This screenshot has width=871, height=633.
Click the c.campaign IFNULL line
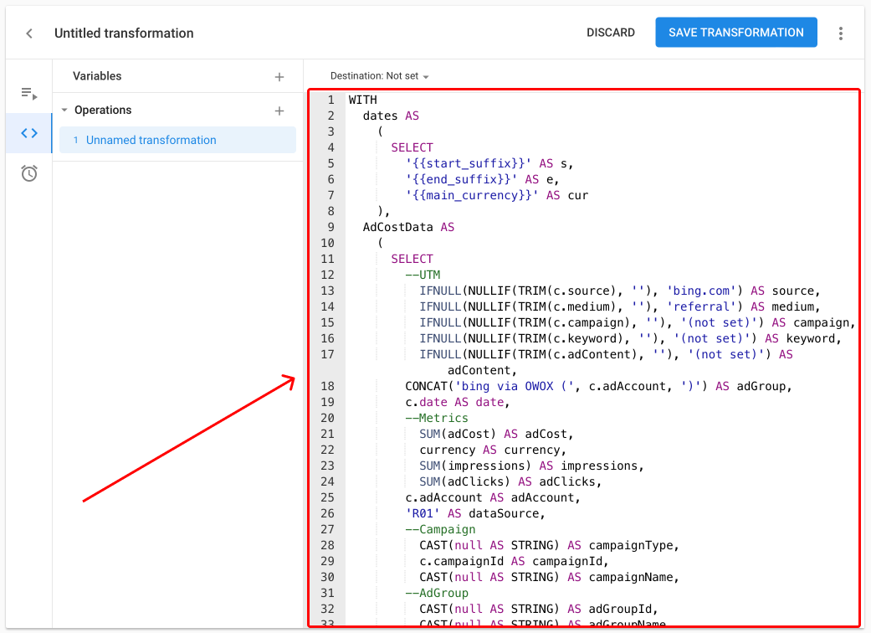point(637,323)
